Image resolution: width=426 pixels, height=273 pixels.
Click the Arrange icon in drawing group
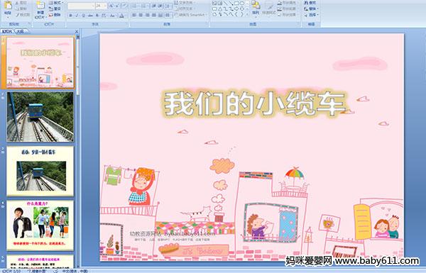(x=256, y=8)
